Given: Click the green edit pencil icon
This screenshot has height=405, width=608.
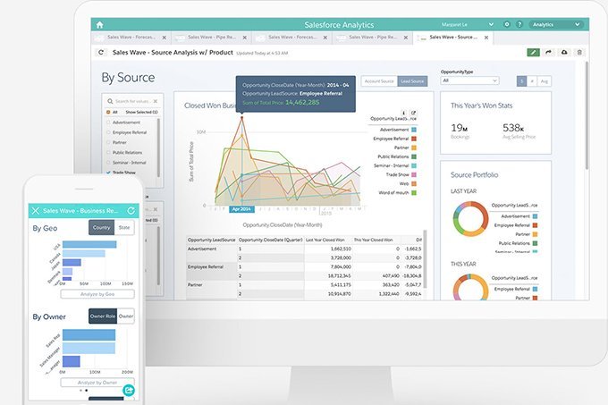Looking at the screenshot, I should 534,53.
